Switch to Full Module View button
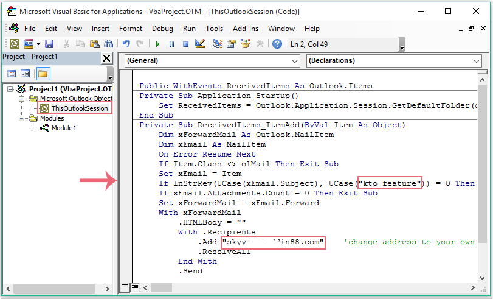The height and width of the screenshot is (299, 493). click(135, 286)
